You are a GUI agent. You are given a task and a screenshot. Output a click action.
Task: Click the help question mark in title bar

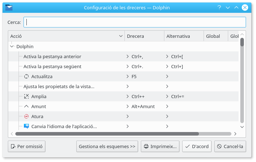[x=219, y=7]
